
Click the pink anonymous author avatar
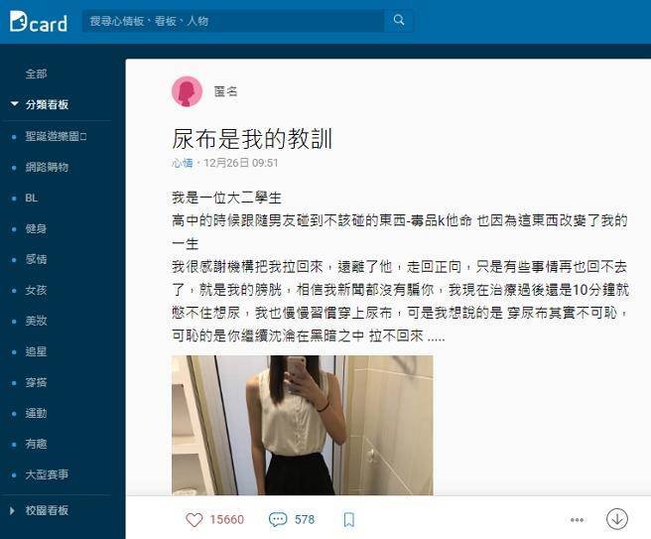pos(187,91)
